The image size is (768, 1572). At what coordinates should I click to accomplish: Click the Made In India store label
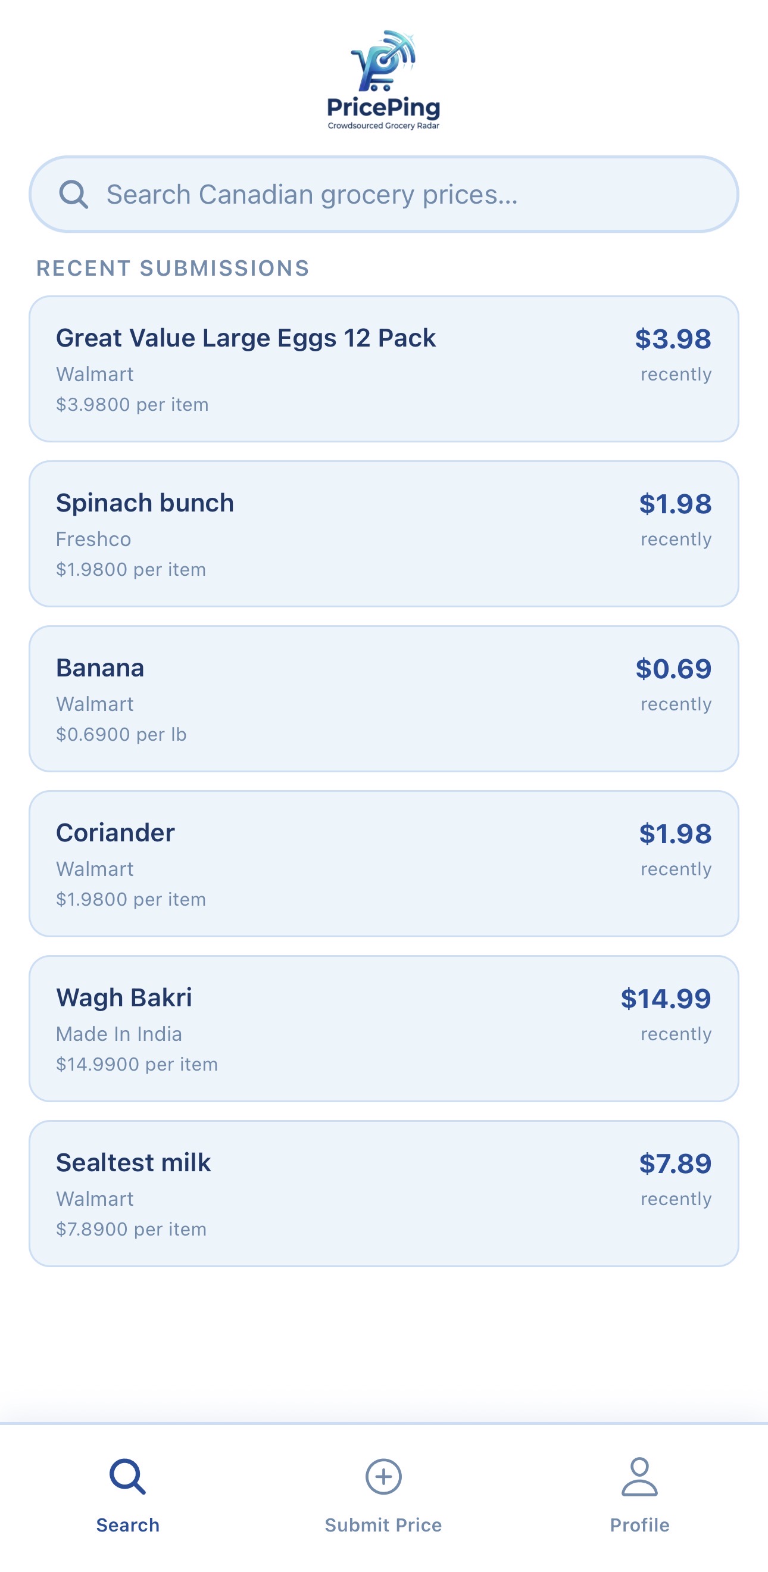tap(119, 1034)
